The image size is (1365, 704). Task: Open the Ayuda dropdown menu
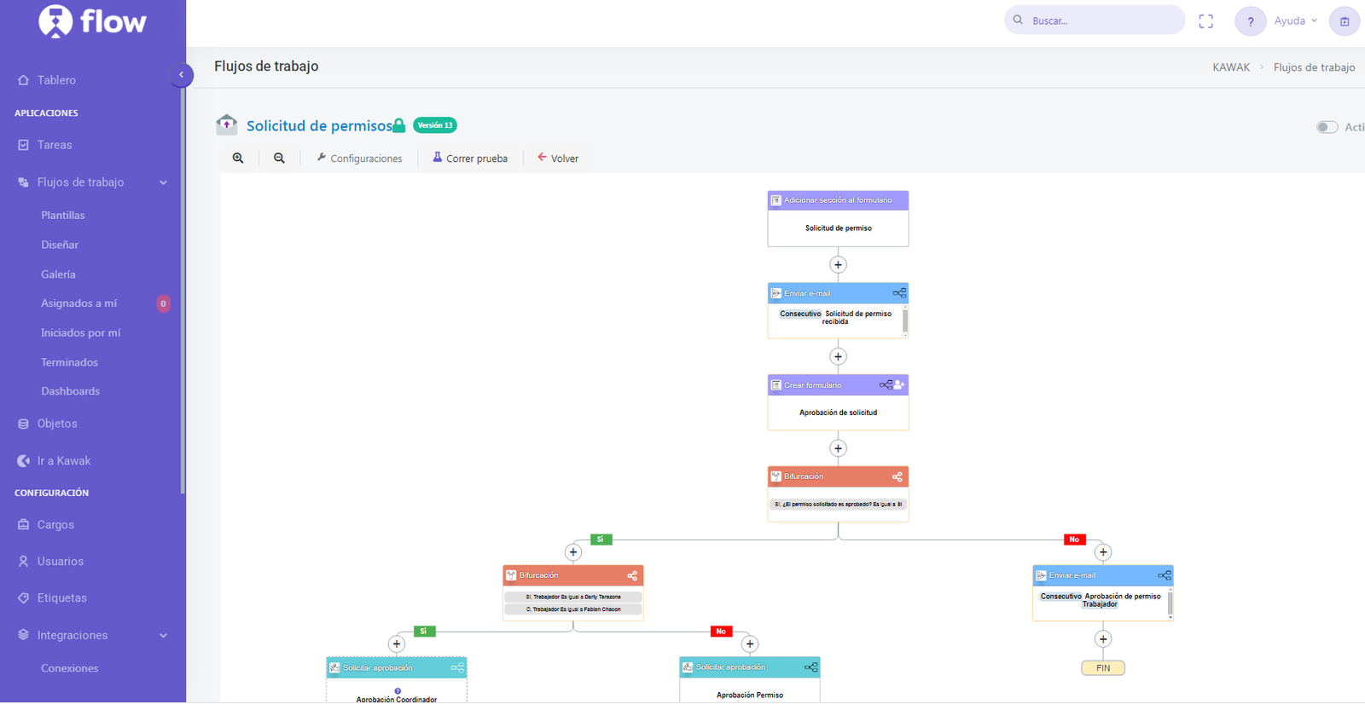(1295, 21)
